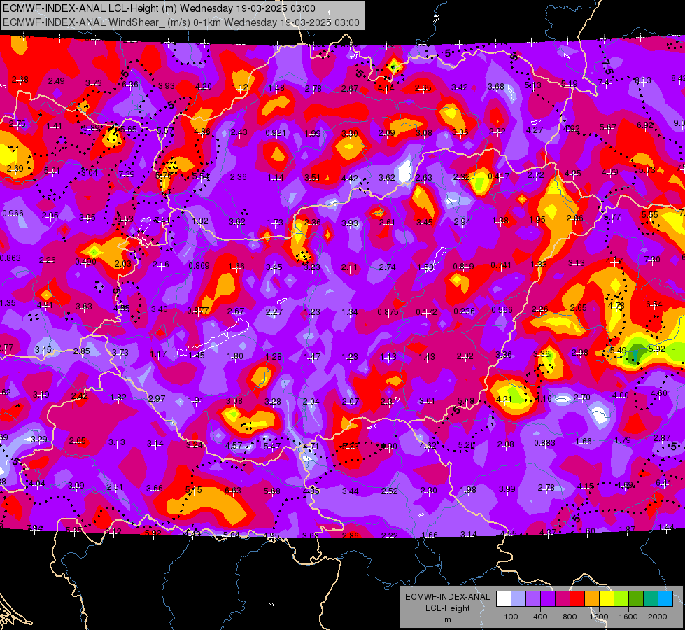Click the wind shear value 6.63
The image size is (685, 630).
pyautogui.click(x=232, y=491)
